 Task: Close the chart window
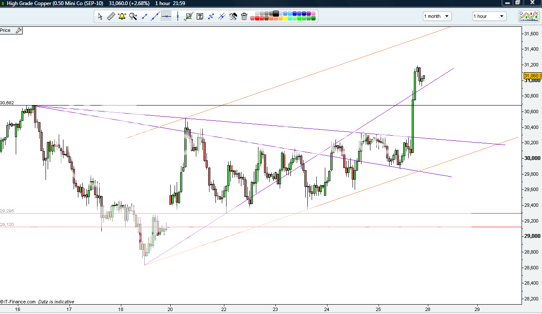tap(532, 3)
